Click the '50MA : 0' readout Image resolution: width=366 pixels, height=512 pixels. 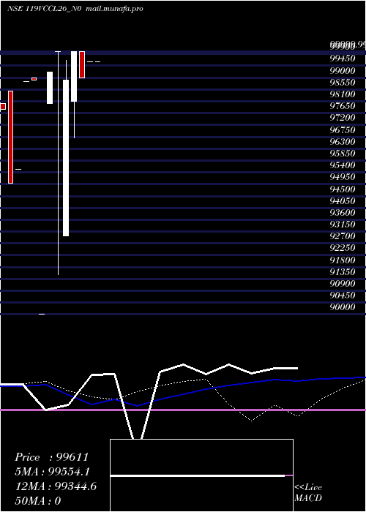38,501
